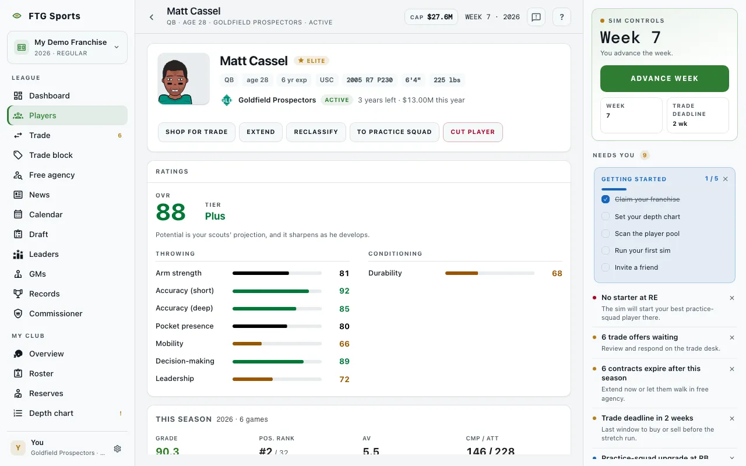Viewport: 746px width, 466px height.
Task: Click the Draft clipboard icon
Action: pyautogui.click(x=18, y=234)
